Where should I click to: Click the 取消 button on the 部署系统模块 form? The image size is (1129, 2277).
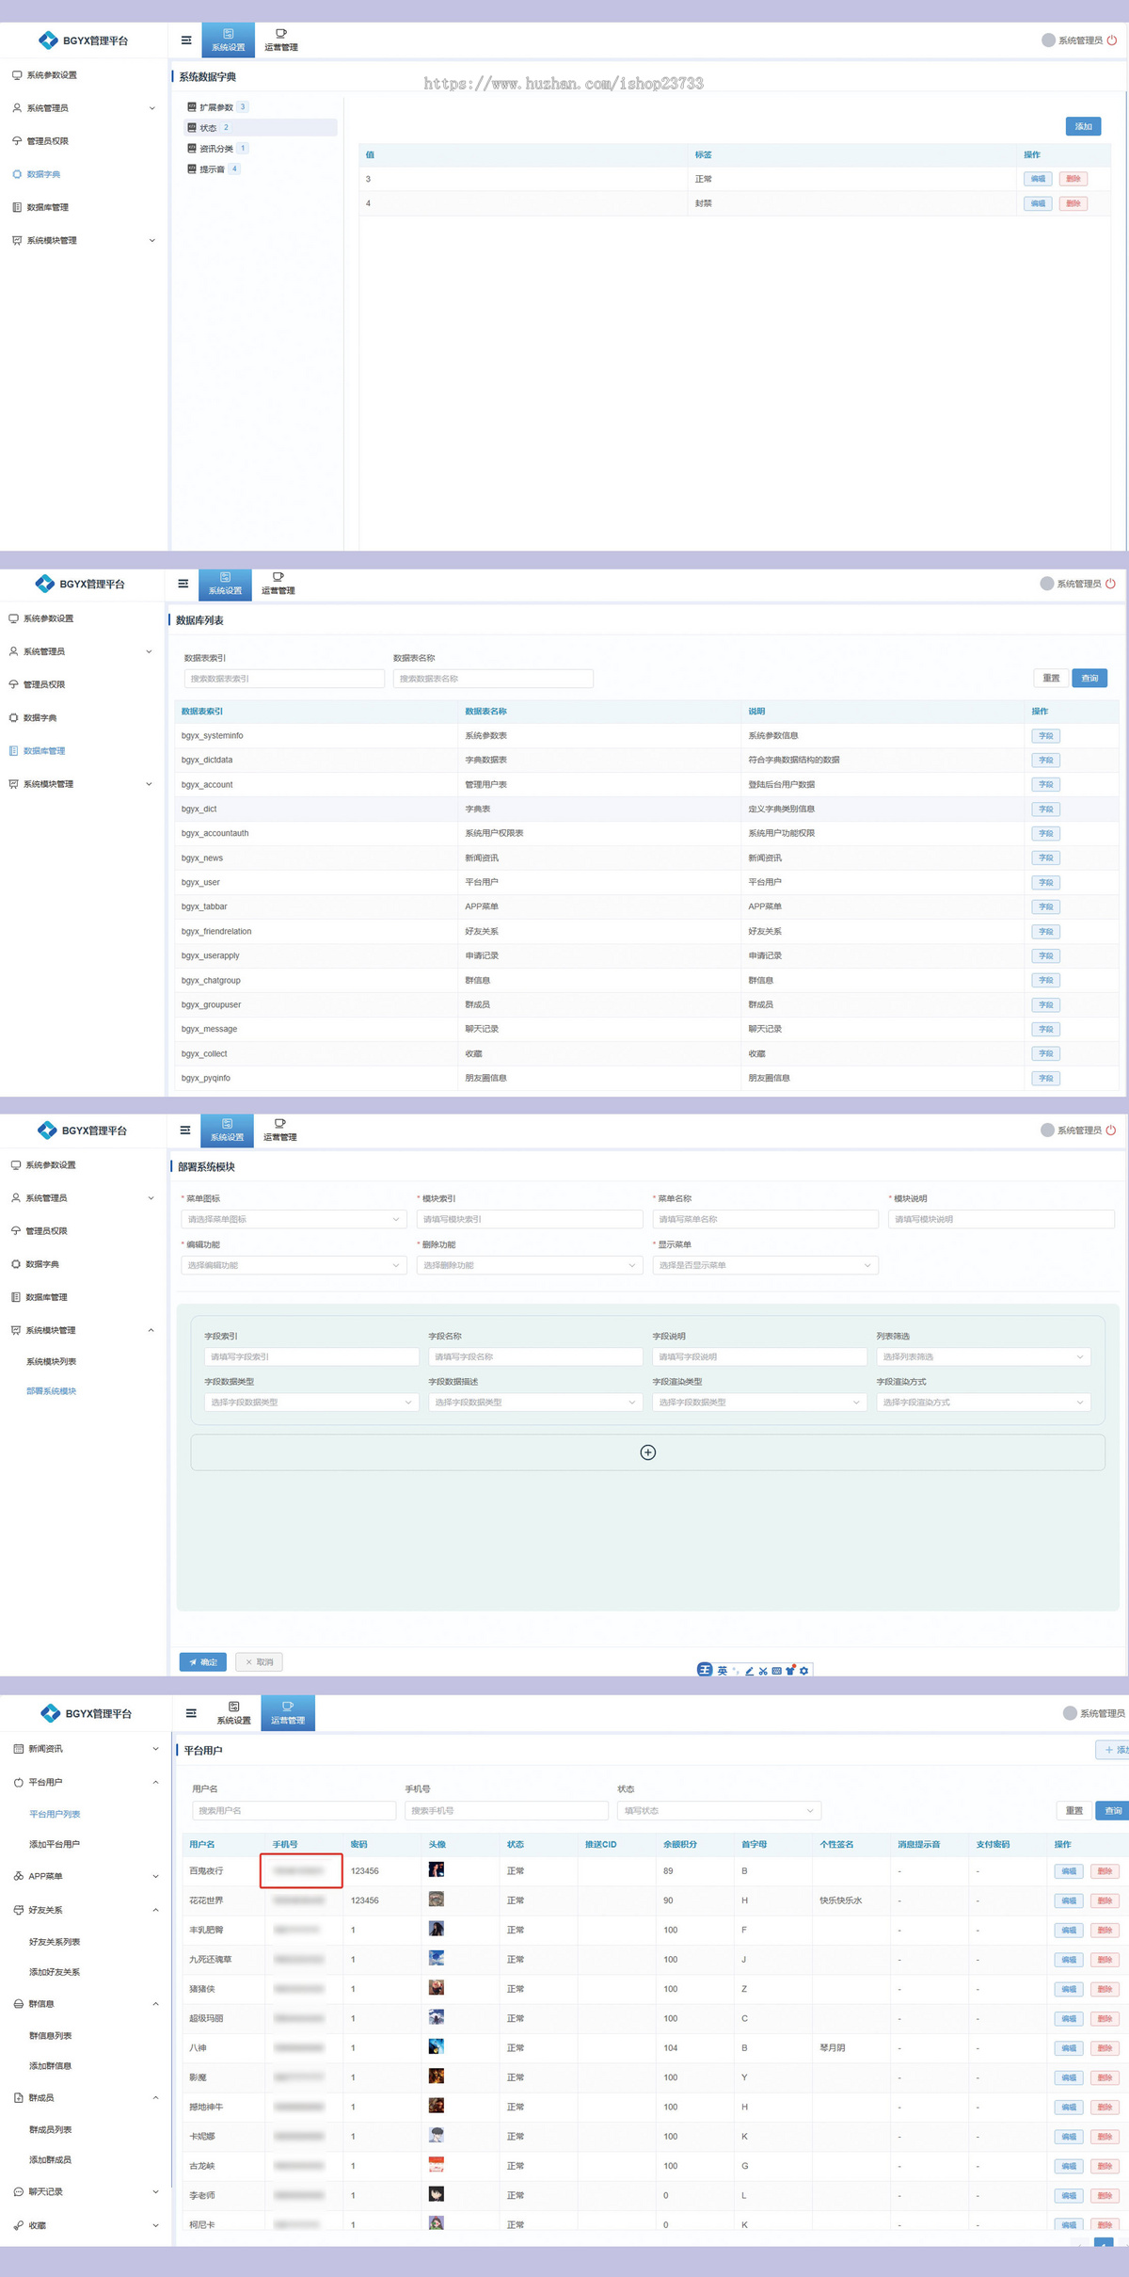pos(260,1662)
